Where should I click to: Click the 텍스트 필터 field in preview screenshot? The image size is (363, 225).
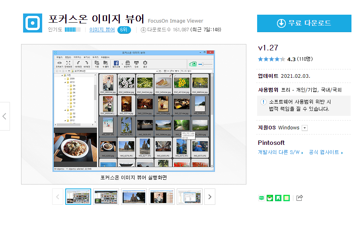point(196,71)
